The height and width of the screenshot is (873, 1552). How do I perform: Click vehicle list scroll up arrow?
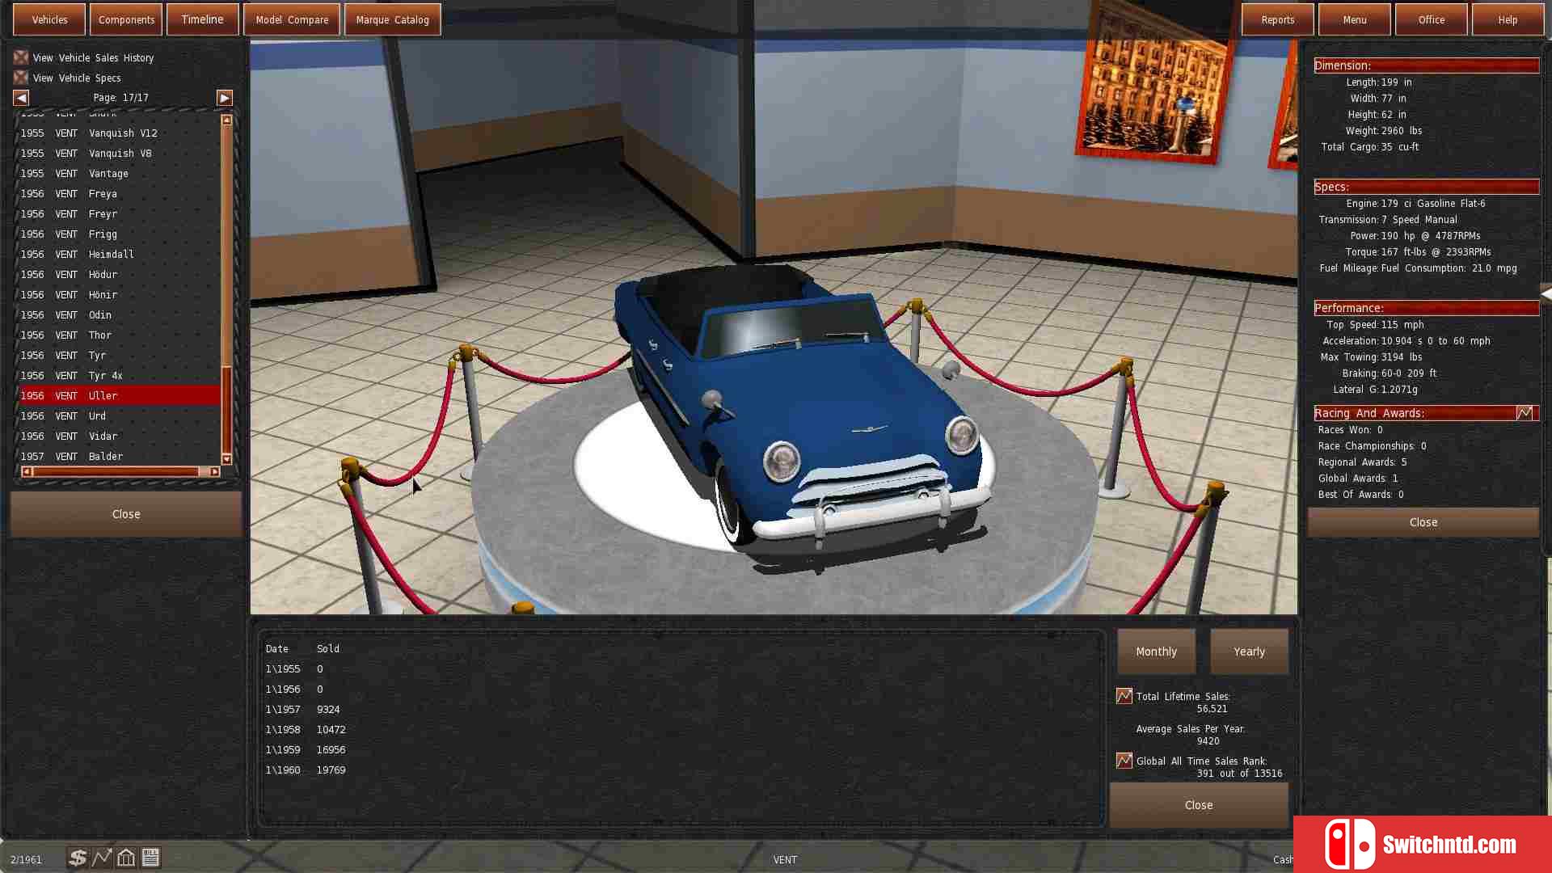pyautogui.click(x=226, y=120)
